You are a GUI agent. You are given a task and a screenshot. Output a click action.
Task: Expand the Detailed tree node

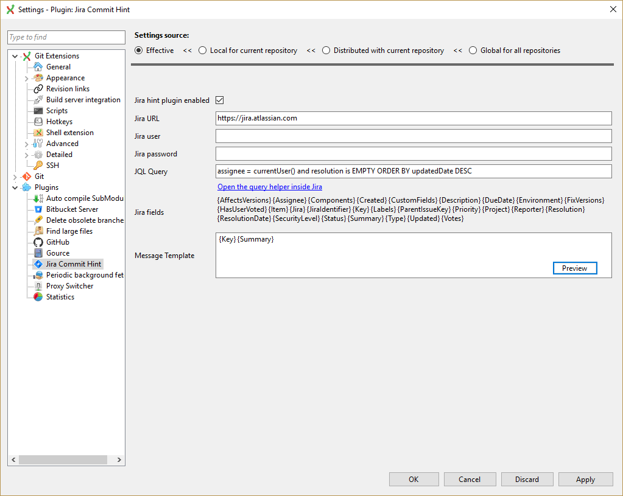point(27,155)
